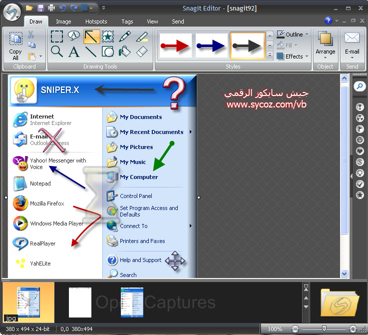Click the zoom in plus button
The height and width of the screenshot is (335, 368).
tap(353, 328)
